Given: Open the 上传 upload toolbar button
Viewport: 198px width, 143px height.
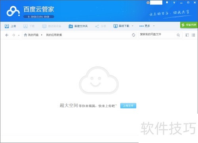Looking at the screenshot, I should [10, 26].
